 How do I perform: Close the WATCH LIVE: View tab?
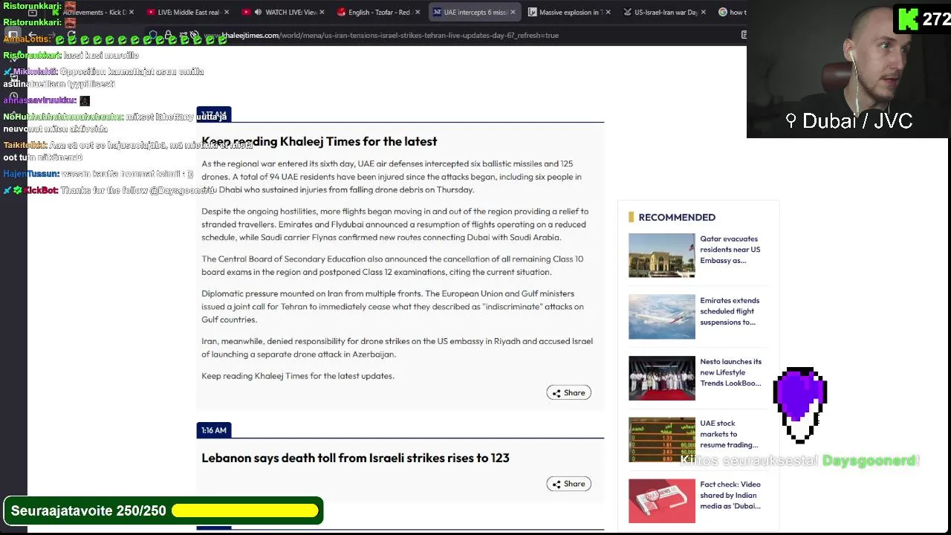322,12
